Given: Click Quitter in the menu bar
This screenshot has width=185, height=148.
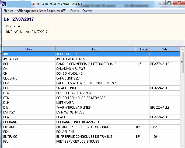Looking at the screenshot, I should [x=87, y=11].
